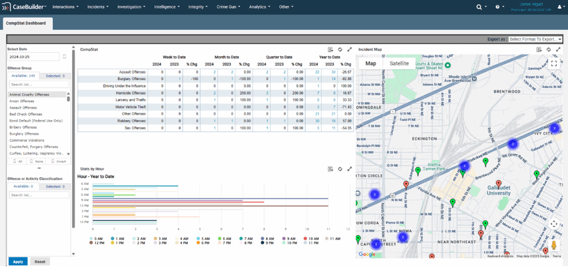Switch map to Satellite view
Viewport: 568px width, 268px height.
pyautogui.click(x=399, y=63)
